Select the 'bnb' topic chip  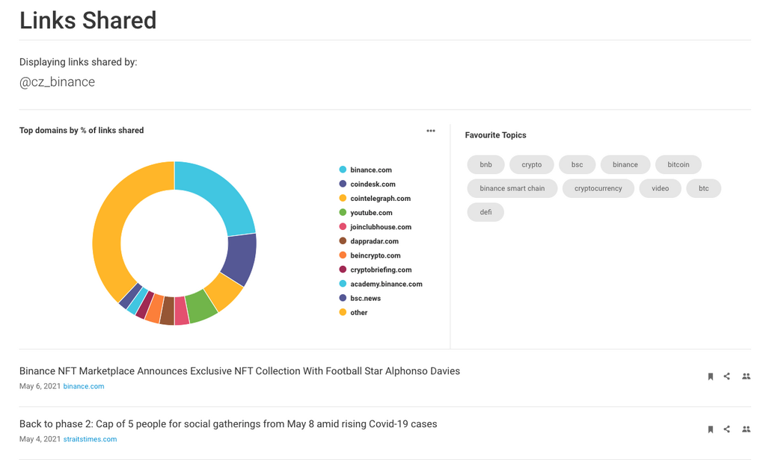coord(486,164)
